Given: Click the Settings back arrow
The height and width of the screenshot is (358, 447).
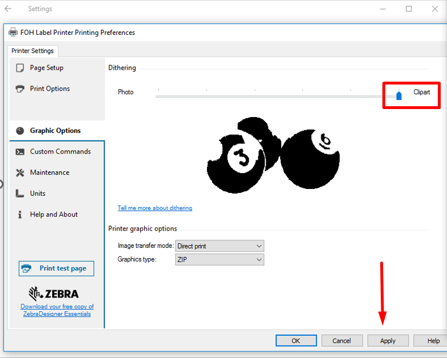Looking at the screenshot, I should 8,9.
